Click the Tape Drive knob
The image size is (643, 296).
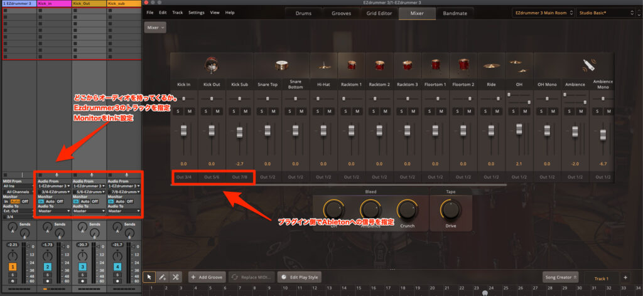tap(450, 210)
